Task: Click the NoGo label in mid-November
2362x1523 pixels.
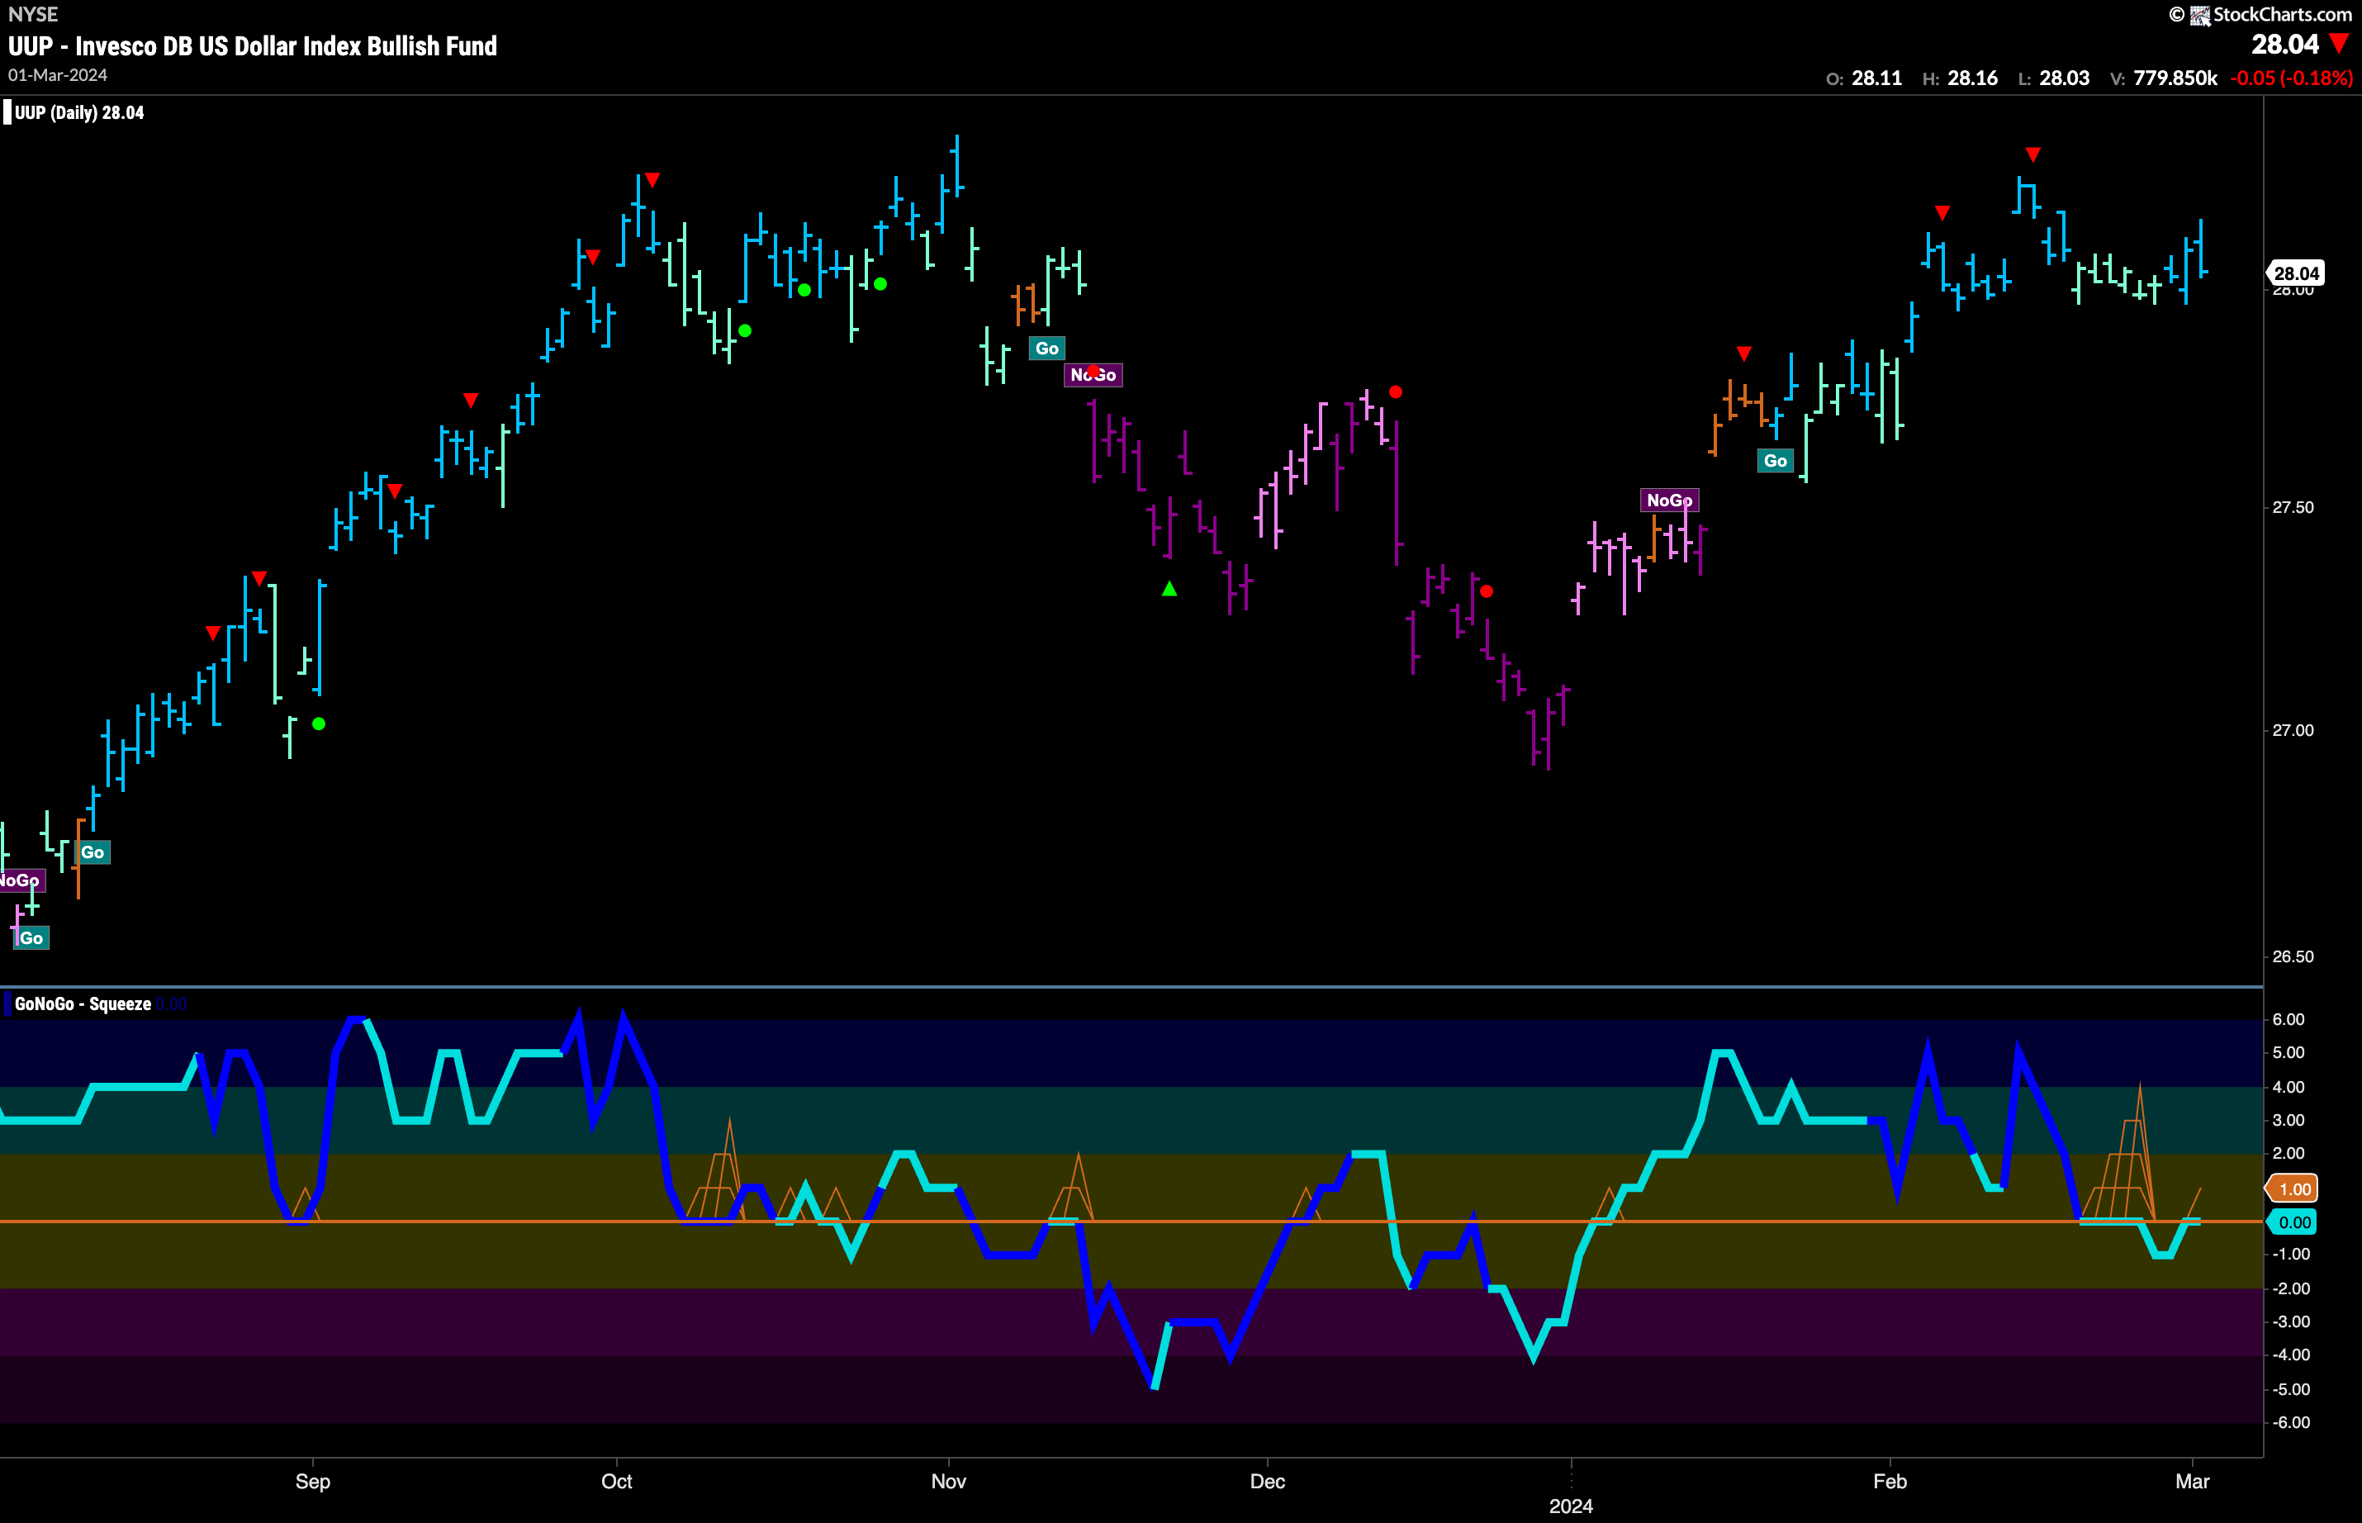Action: click(x=1093, y=375)
